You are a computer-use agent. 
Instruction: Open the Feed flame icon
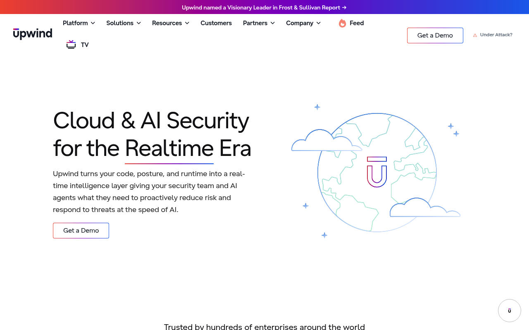coord(342,23)
